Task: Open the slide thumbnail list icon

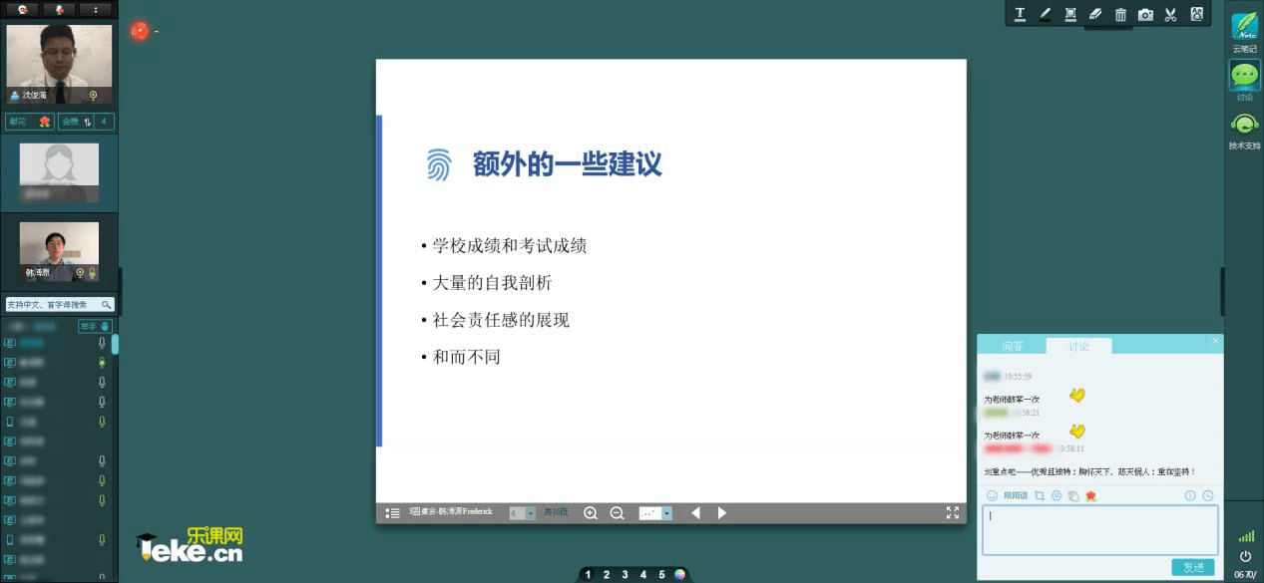Action: 393,512
